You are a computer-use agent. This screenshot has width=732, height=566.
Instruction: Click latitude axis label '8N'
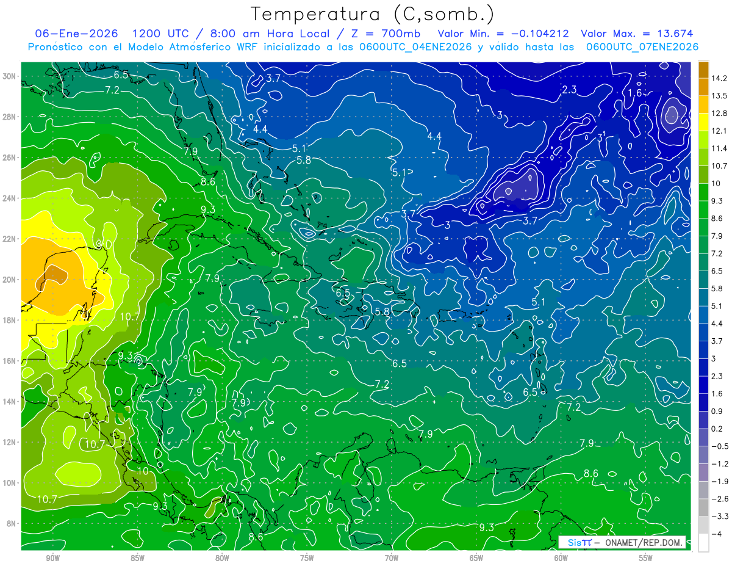coord(11,524)
